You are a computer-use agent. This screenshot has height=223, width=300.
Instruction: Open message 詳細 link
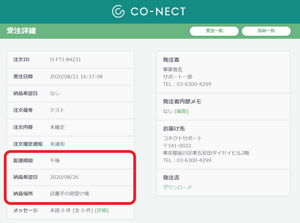pos(102,210)
